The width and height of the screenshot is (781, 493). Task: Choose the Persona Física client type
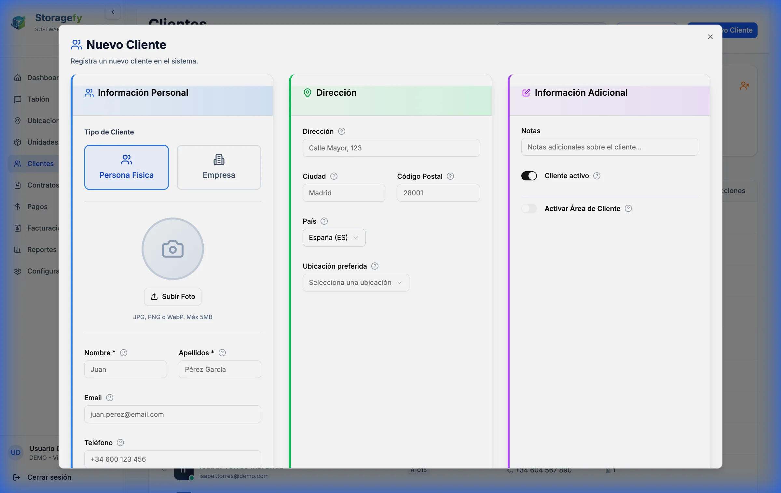[126, 167]
